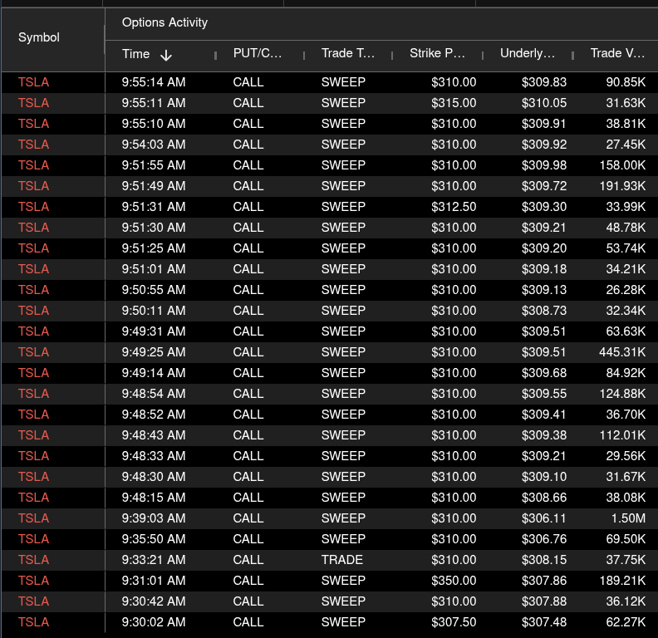Viewport: 658px width, 638px height.
Task: Click the time cell 9:50:11 AM
Action: [154, 311]
